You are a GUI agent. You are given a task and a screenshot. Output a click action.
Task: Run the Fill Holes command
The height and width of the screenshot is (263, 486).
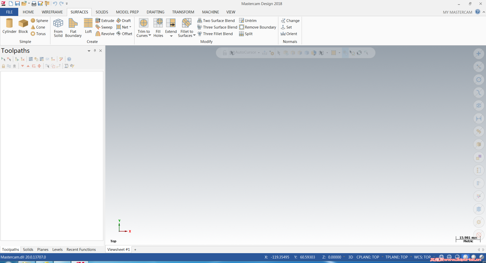[158, 28]
